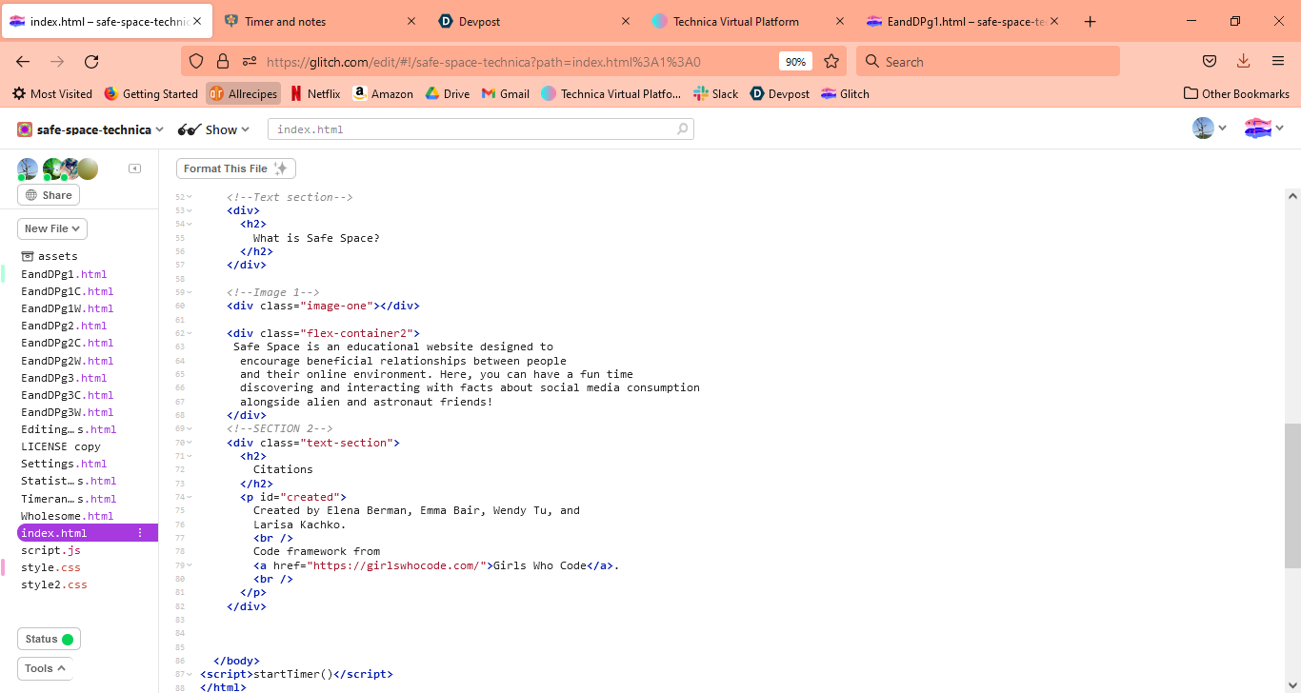This screenshot has height=693, width=1301.
Task: Open Other Bookmarks folder
Action: click(1236, 93)
